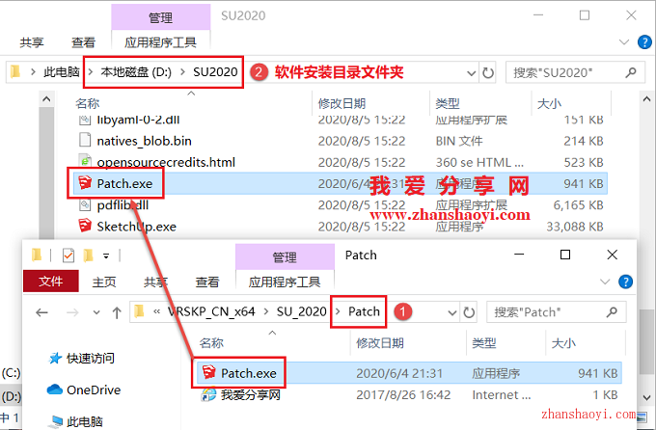Click Patch.exe icon in SU2020 window
Viewport: 656px width, 430px height.
[85, 183]
